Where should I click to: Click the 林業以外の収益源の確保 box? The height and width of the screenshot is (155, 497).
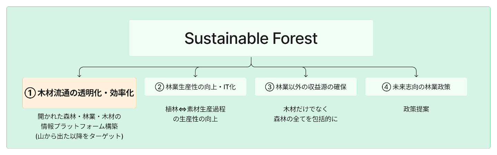click(306, 87)
